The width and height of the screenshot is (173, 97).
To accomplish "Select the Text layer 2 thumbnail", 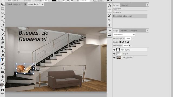I will pos(118,50).
